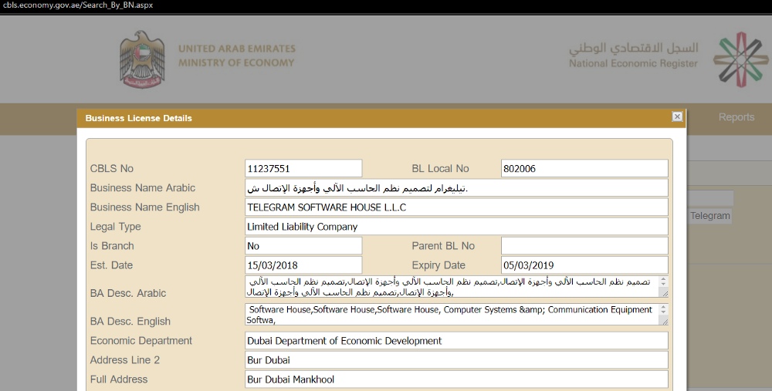Image resolution: width=772 pixels, height=391 pixels.
Task: Select the BL Local No field
Action: tap(584, 168)
